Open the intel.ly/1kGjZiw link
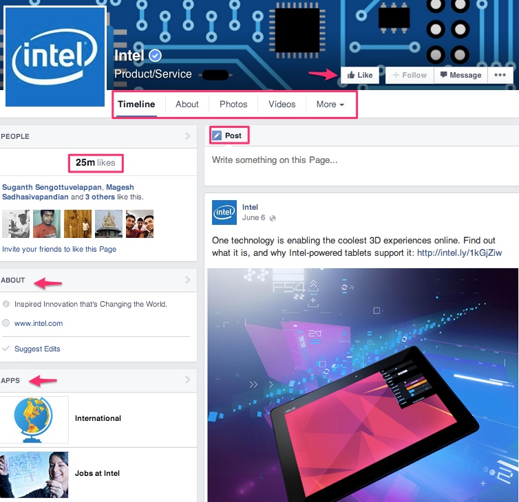This screenshot has height=502, width=519. [459, 253]
